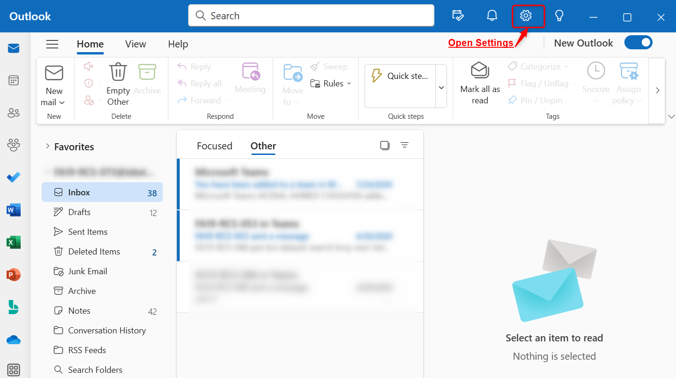Open My Day calendar-check icon
The width and height of the screenshot is (676, 378).
(x=458, y=16)
